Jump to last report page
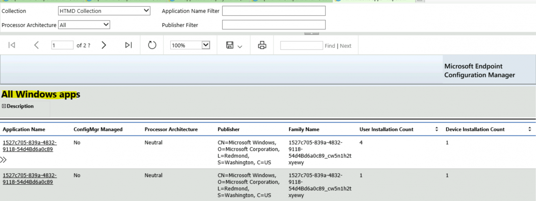 (128, 45)
